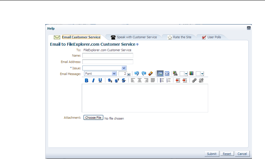This screenshot has height=159, width=265.
Task: Clear styling with the eraser icon
Action: coord(151,73)
